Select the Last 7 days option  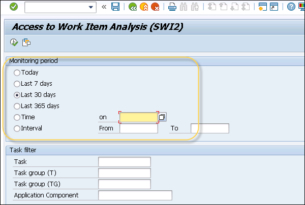[17, 84]
